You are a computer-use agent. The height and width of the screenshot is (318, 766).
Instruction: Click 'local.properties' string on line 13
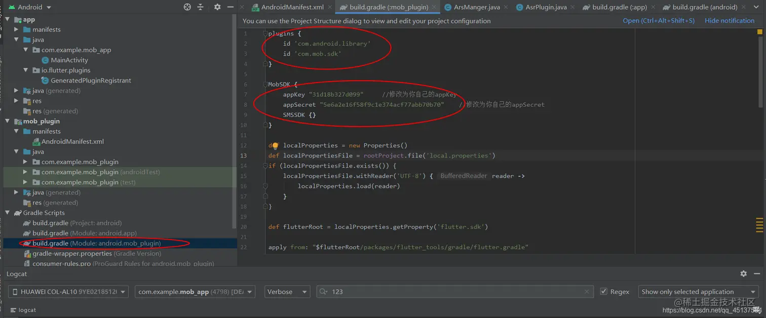[459, 155]
